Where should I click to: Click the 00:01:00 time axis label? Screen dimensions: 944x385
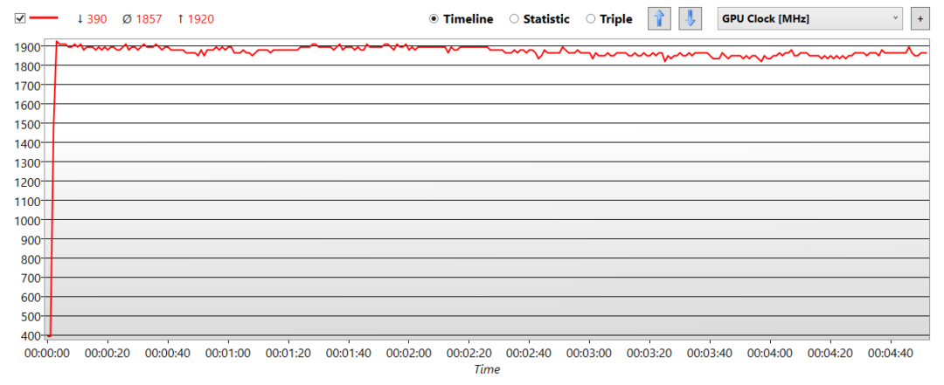point(228,353)
